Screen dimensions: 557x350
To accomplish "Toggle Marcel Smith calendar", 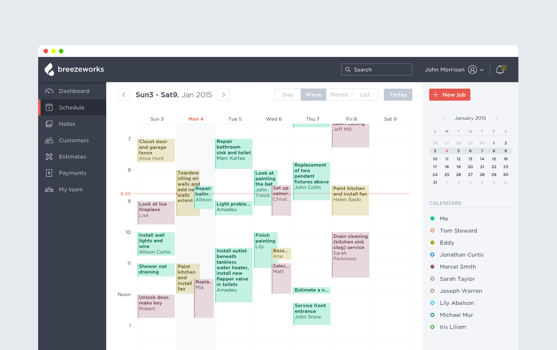I will [432, 266].
